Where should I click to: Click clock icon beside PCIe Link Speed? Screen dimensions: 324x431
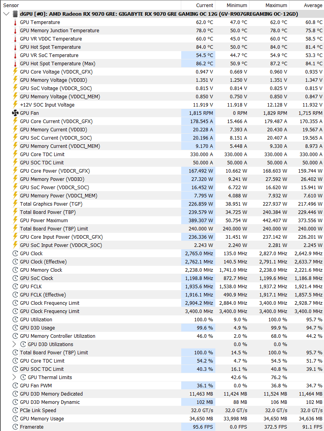(15, 411)
